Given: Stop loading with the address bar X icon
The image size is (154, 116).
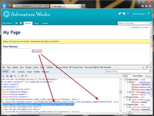Looking at the screenshot, I should tap(47, 6).
